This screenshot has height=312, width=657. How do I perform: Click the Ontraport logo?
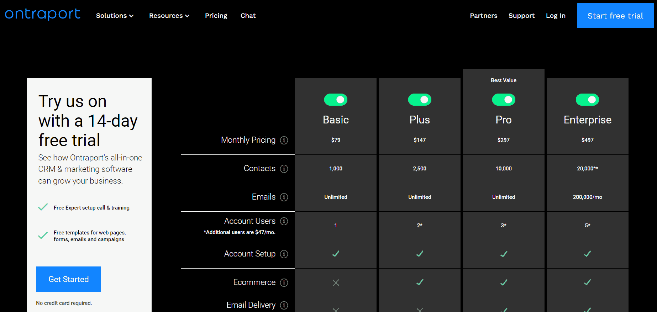click(42, 14)
